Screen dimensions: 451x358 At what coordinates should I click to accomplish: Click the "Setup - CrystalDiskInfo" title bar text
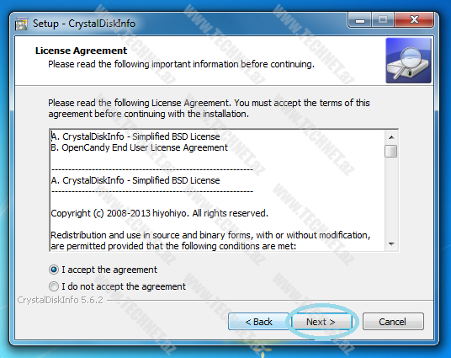[x=84, y=24]
